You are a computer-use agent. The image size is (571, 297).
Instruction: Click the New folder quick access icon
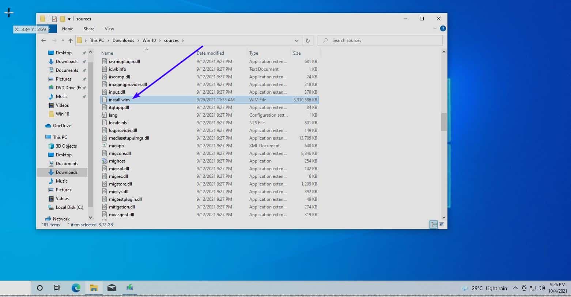coord(63,19)
